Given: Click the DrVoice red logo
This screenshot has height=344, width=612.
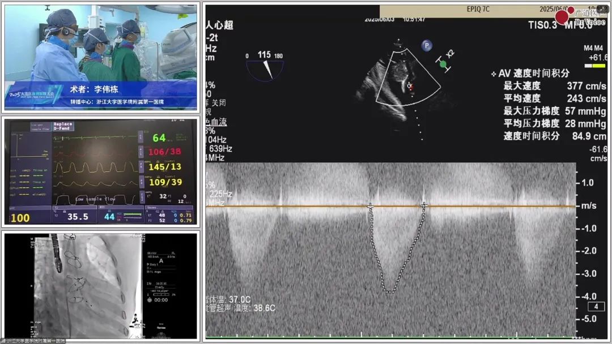Looking at the screenshot, I should point(562,17).
